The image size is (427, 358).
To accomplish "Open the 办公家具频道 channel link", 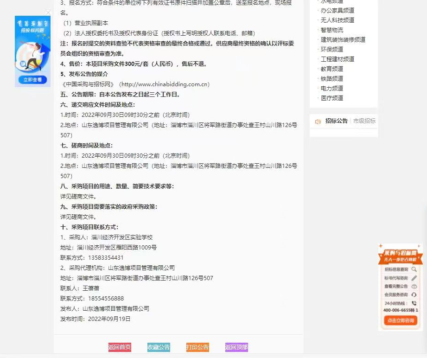I will tap(337, 11).
